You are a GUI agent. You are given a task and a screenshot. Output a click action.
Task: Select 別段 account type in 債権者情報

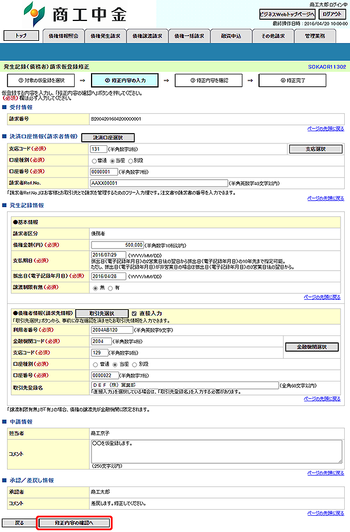[134, 365]
